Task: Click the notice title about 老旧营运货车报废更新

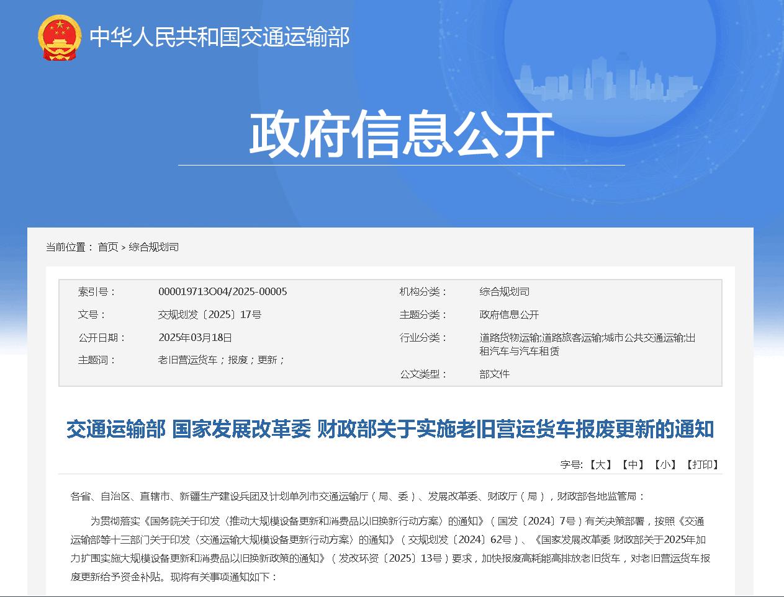Action: point(390,429)
